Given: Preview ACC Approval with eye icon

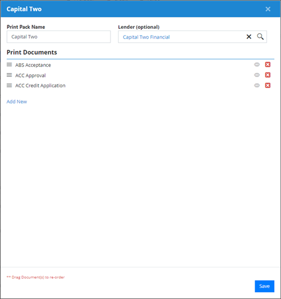Looking at the screenshot, I should [257, 75].
